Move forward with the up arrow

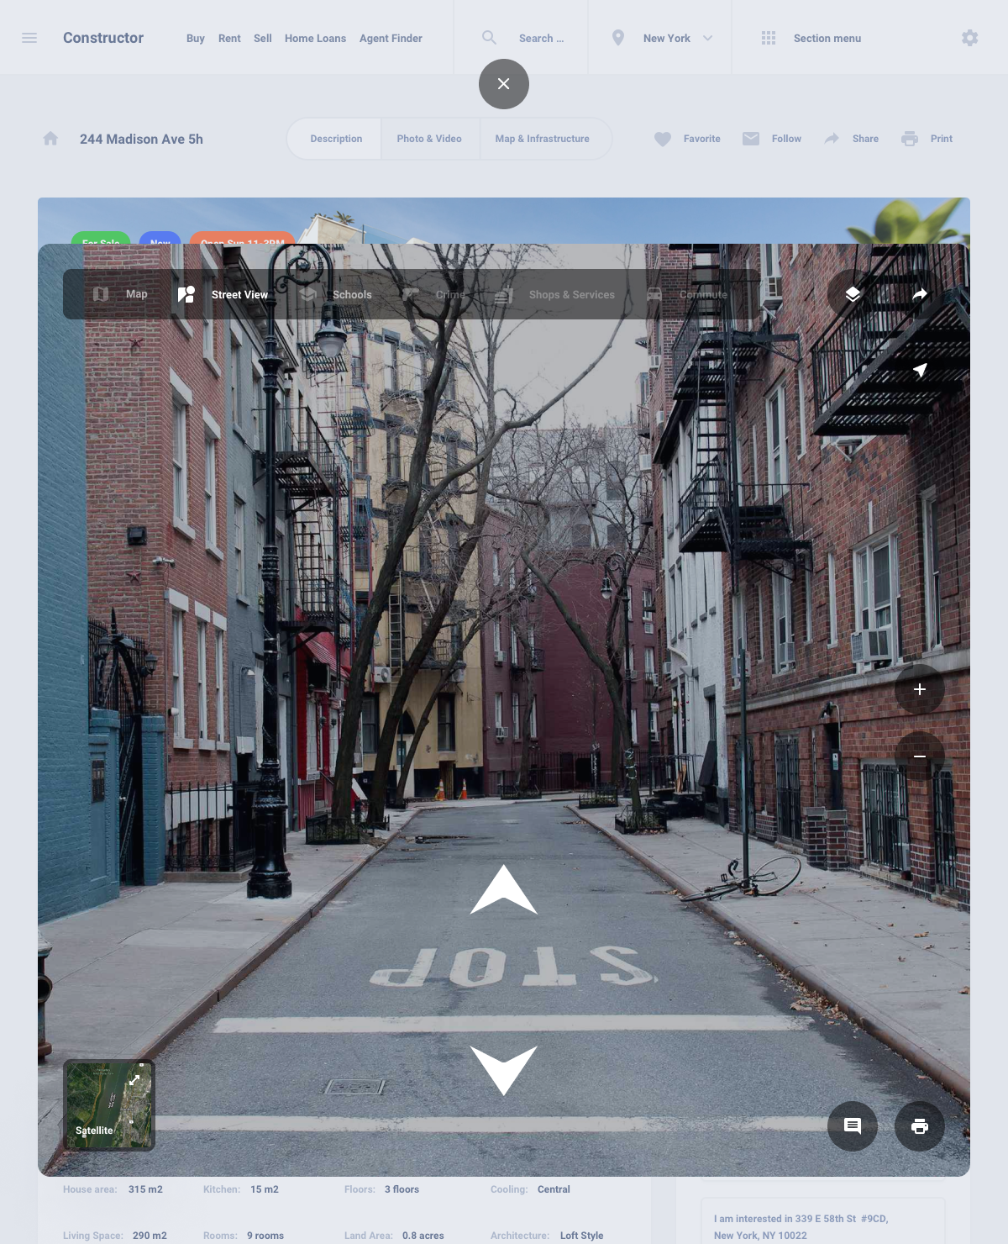(x=504, y=890)
